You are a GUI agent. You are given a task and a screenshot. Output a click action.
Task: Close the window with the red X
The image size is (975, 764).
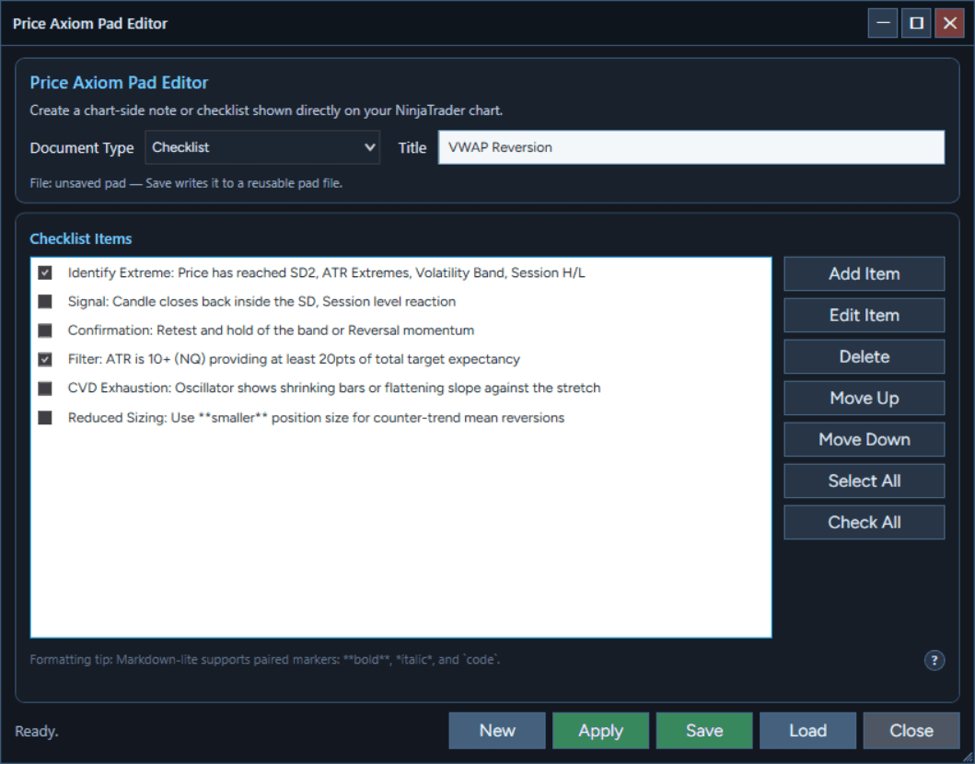949,23
